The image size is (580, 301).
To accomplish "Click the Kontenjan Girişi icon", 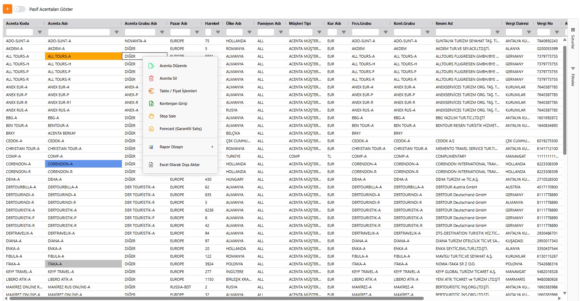I will point(151,103).
